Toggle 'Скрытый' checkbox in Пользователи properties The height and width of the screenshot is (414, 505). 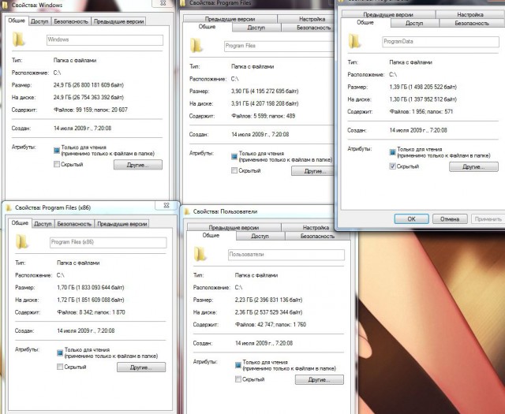pyautogui.click(x=238, y=379)
